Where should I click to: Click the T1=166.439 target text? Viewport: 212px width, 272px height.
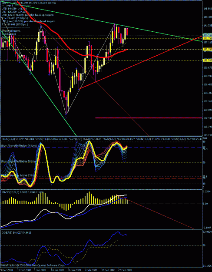[15, 18]
